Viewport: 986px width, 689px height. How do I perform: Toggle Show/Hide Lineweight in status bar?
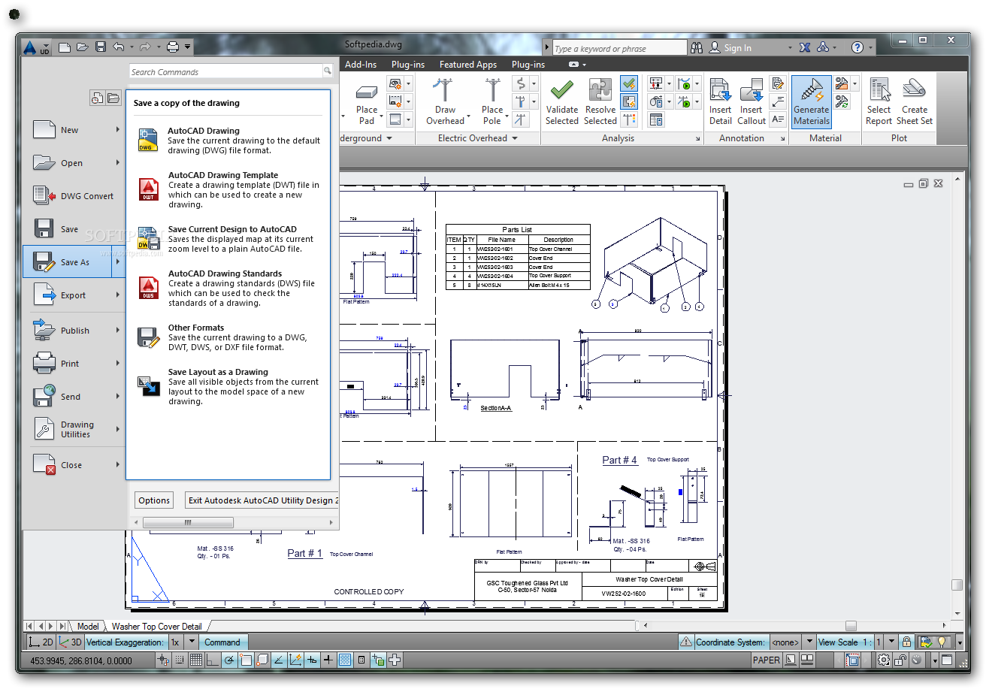tap(328, 660)
